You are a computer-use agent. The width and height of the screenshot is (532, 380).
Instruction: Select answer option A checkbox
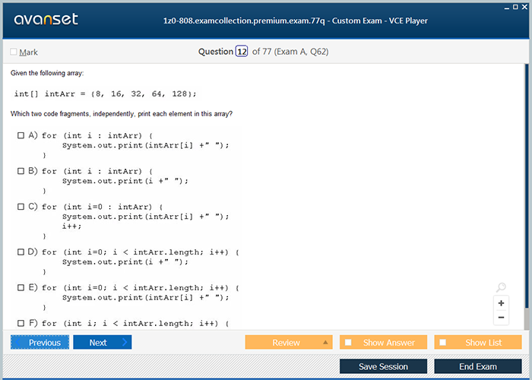click(x=21, y=135)
